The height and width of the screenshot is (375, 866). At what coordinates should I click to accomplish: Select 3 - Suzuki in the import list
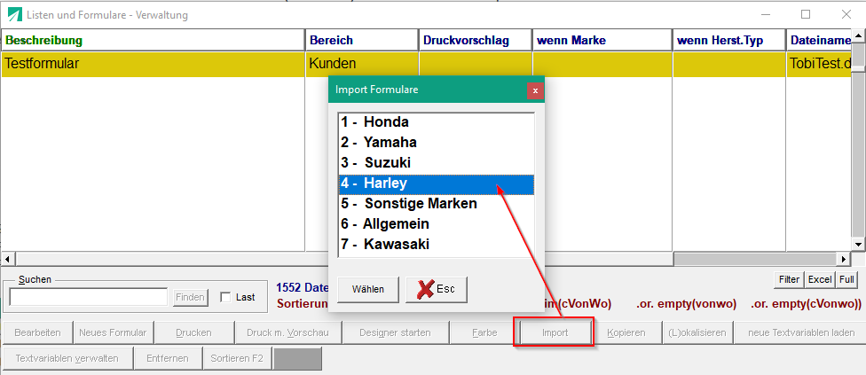click(436, 163)
